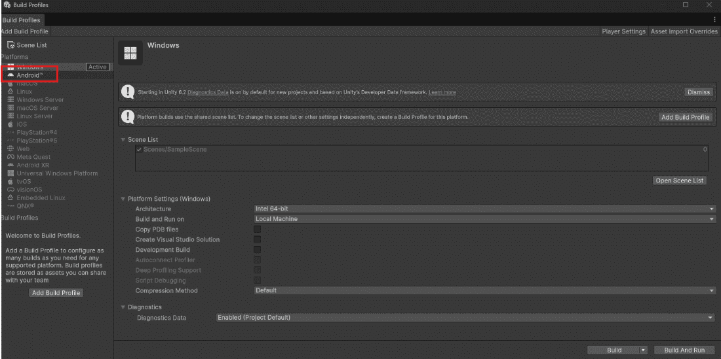The width and height of the screenshot is (721, 359).
Task: Click the Meta Quest platform icon
Action: click(10, 157)
